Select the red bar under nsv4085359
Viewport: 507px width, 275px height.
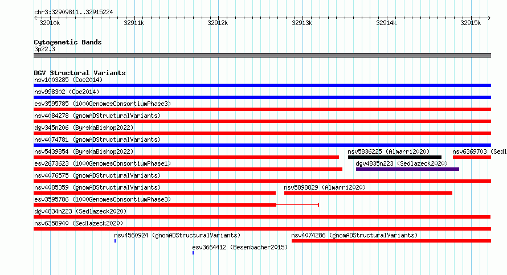pos(154,193)
